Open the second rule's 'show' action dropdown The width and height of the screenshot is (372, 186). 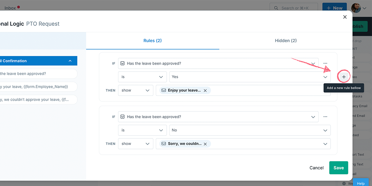136,143
